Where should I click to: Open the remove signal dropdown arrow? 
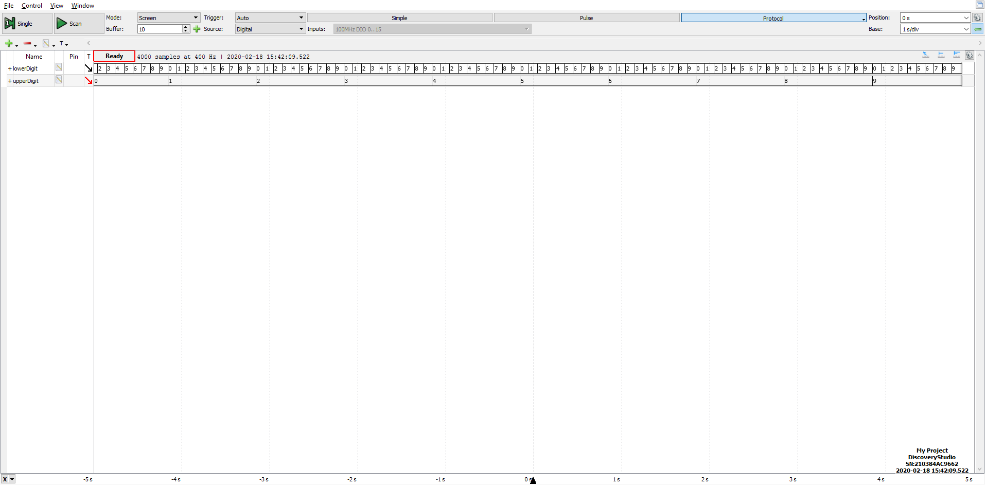pos(35,45)
